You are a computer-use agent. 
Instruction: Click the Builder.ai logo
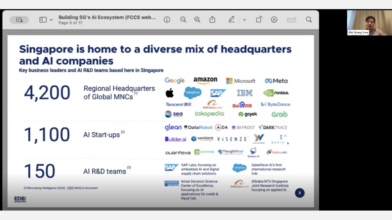click(175, 139)
